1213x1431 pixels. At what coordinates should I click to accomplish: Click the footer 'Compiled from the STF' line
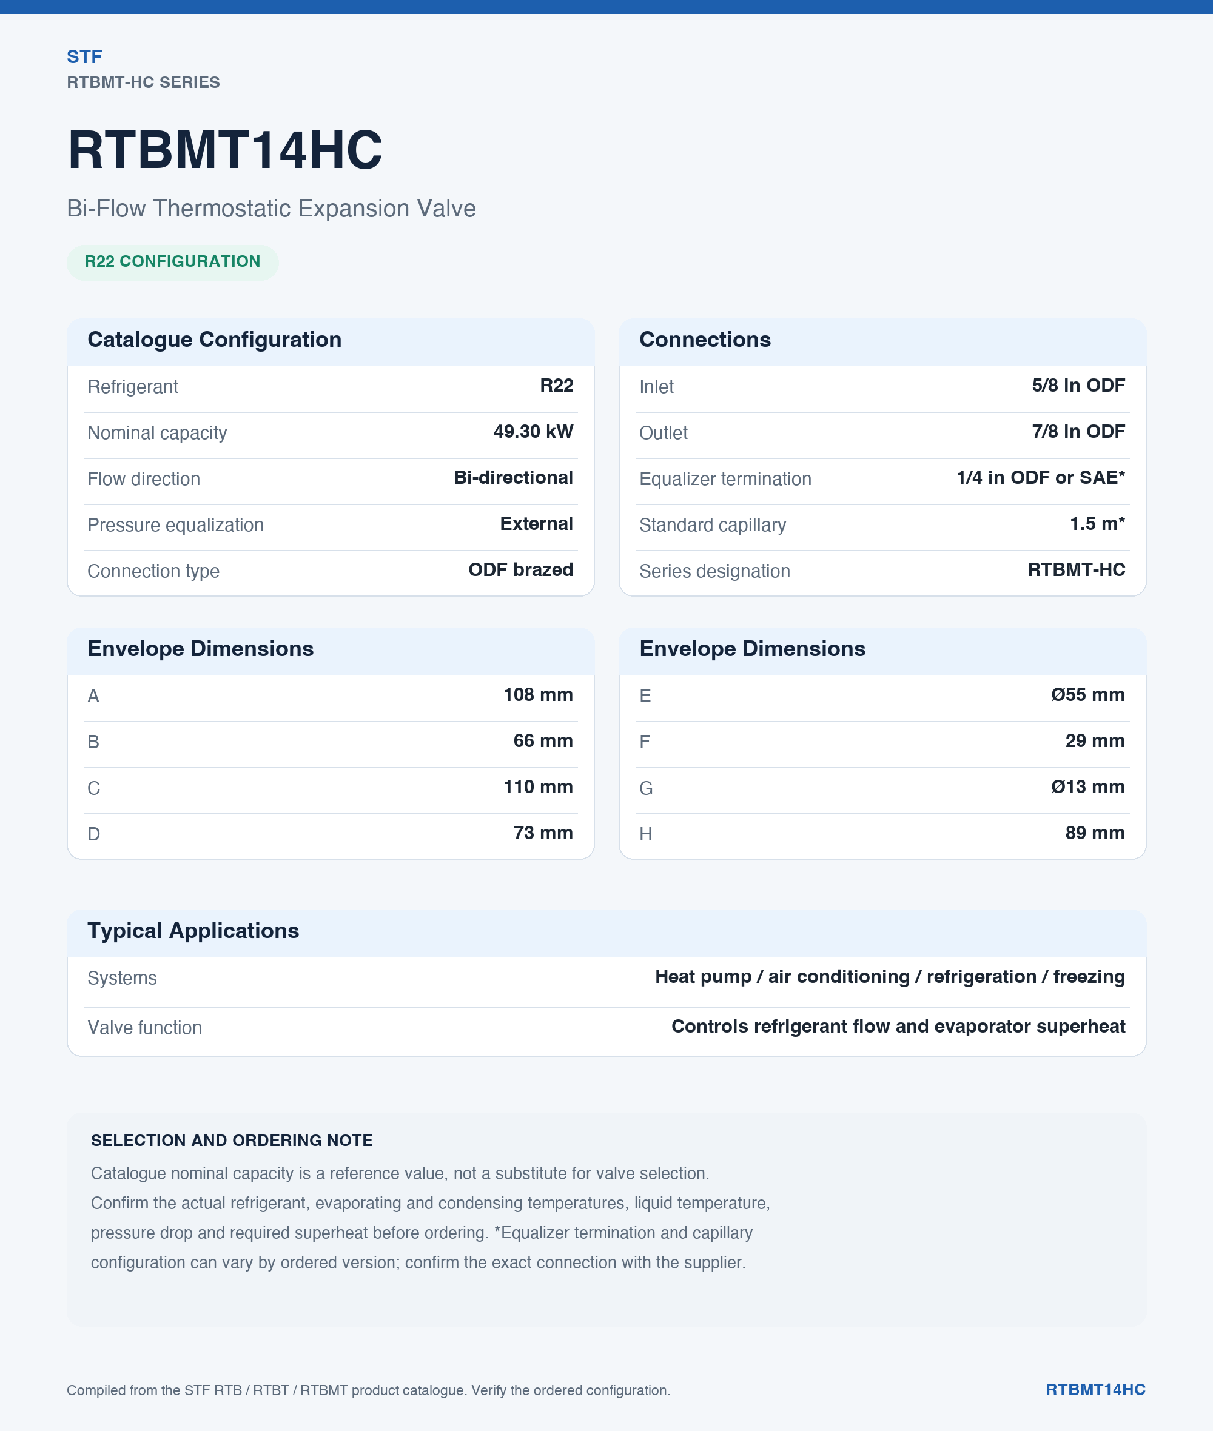coord(368,1390)
